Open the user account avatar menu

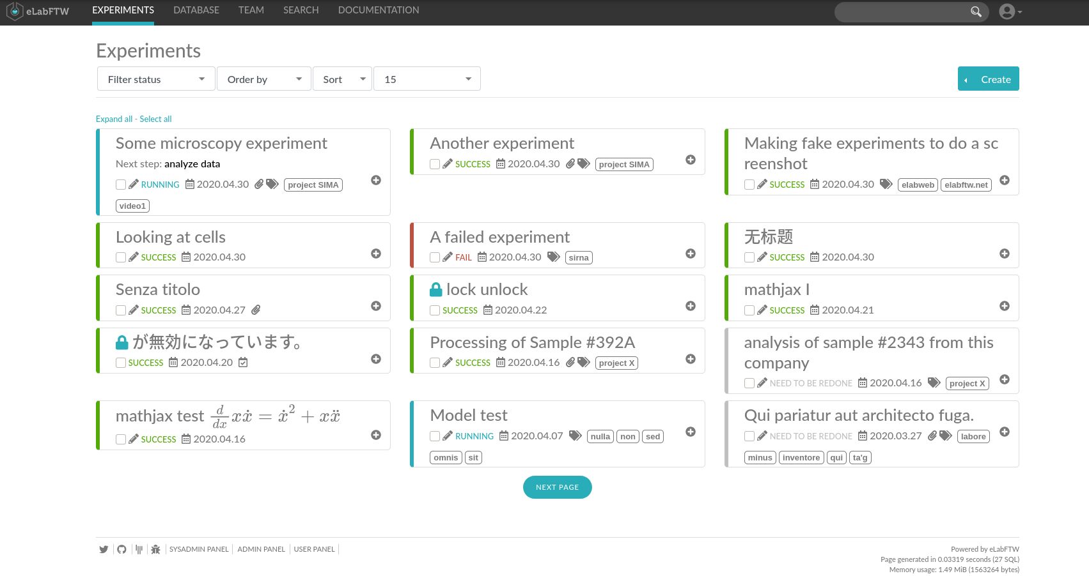[x=1009, y=11]
